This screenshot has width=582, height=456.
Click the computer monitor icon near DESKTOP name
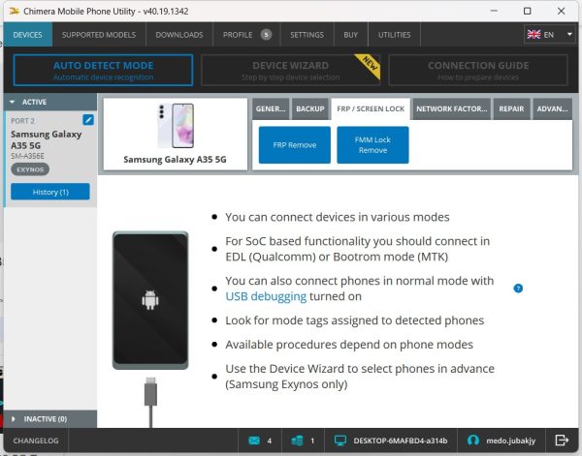(340, 441)
